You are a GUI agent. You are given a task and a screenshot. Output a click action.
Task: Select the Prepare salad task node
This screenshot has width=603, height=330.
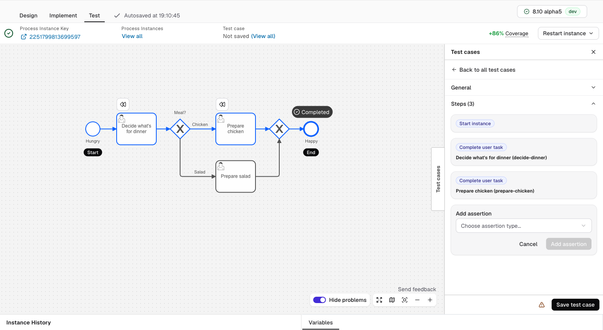tap(236, 176)
